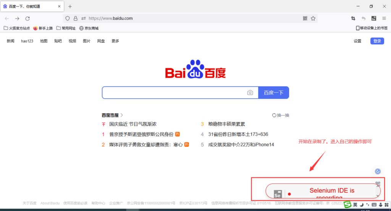The image size is (391, 211).
Task: Bookmark this page with the star icon
Action: (x=313, y=18)
